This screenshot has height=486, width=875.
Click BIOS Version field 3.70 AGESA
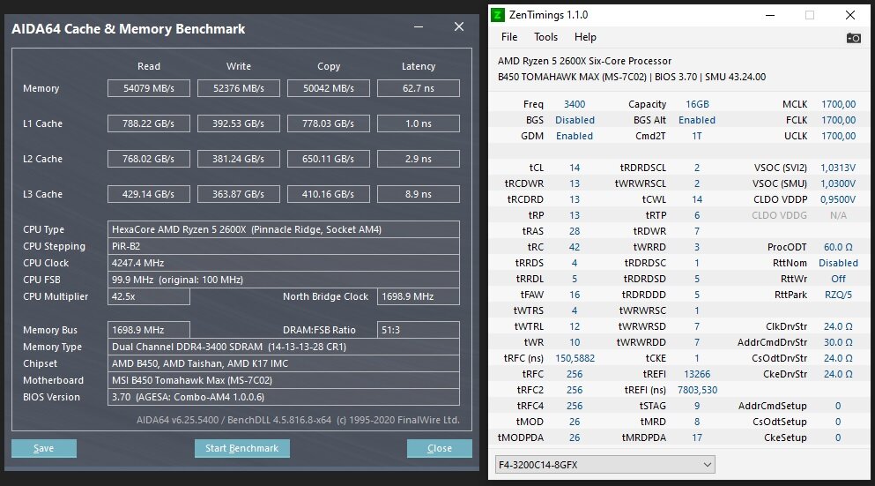(284, 397)
